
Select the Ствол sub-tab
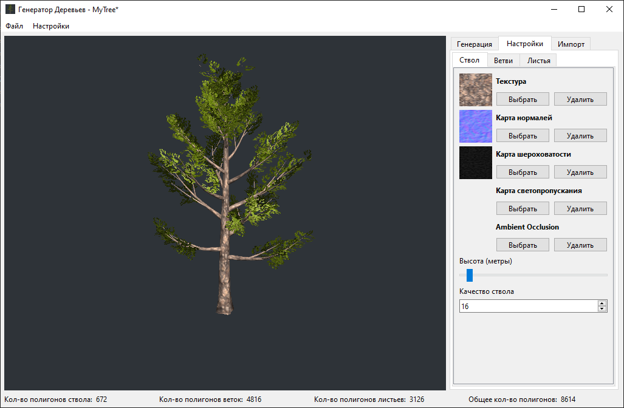pos(470,59)
